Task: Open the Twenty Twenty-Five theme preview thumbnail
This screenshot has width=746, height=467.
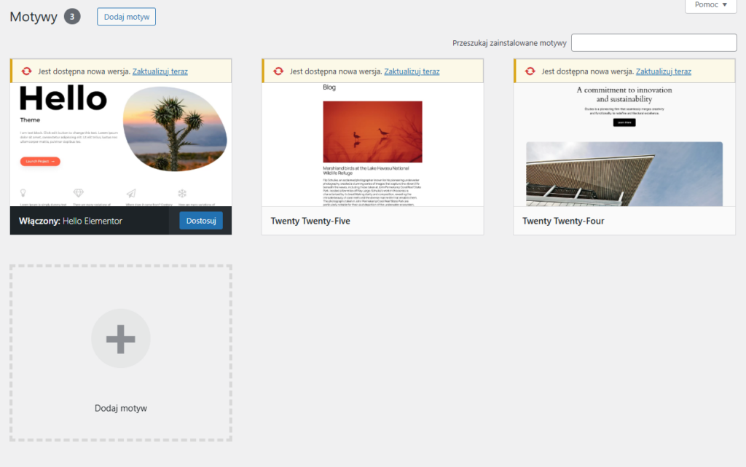Action: [372, 144]
